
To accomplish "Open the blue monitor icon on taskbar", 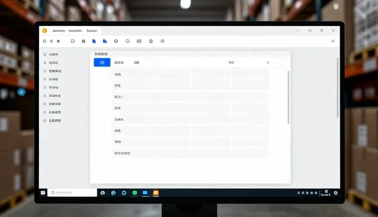I will point(145,193).
